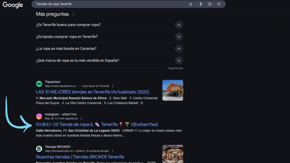The image size is (290, 163).
Task: Click the Tiendas BROKER site name text
Action: pos(57,147)
